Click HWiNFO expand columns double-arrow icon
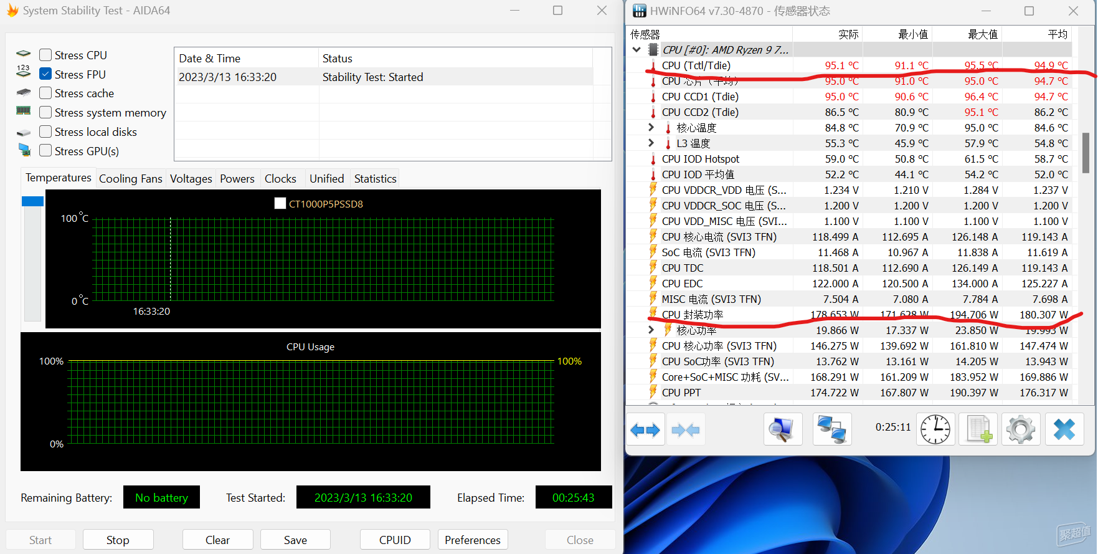Viewport: 1098px width, 554px height. pyautogui.click(x=645, y=429)
